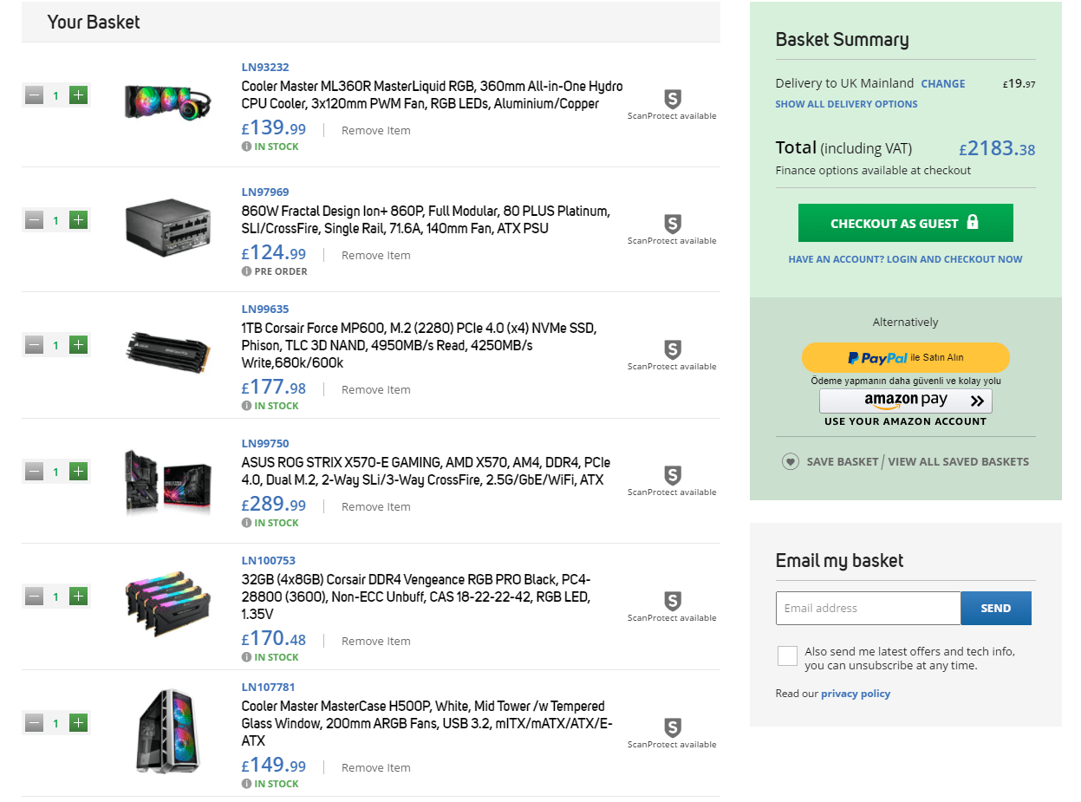Click the heart icon beside Save Basket
This screenshot has width=1081, height=802.
[790, 462]
